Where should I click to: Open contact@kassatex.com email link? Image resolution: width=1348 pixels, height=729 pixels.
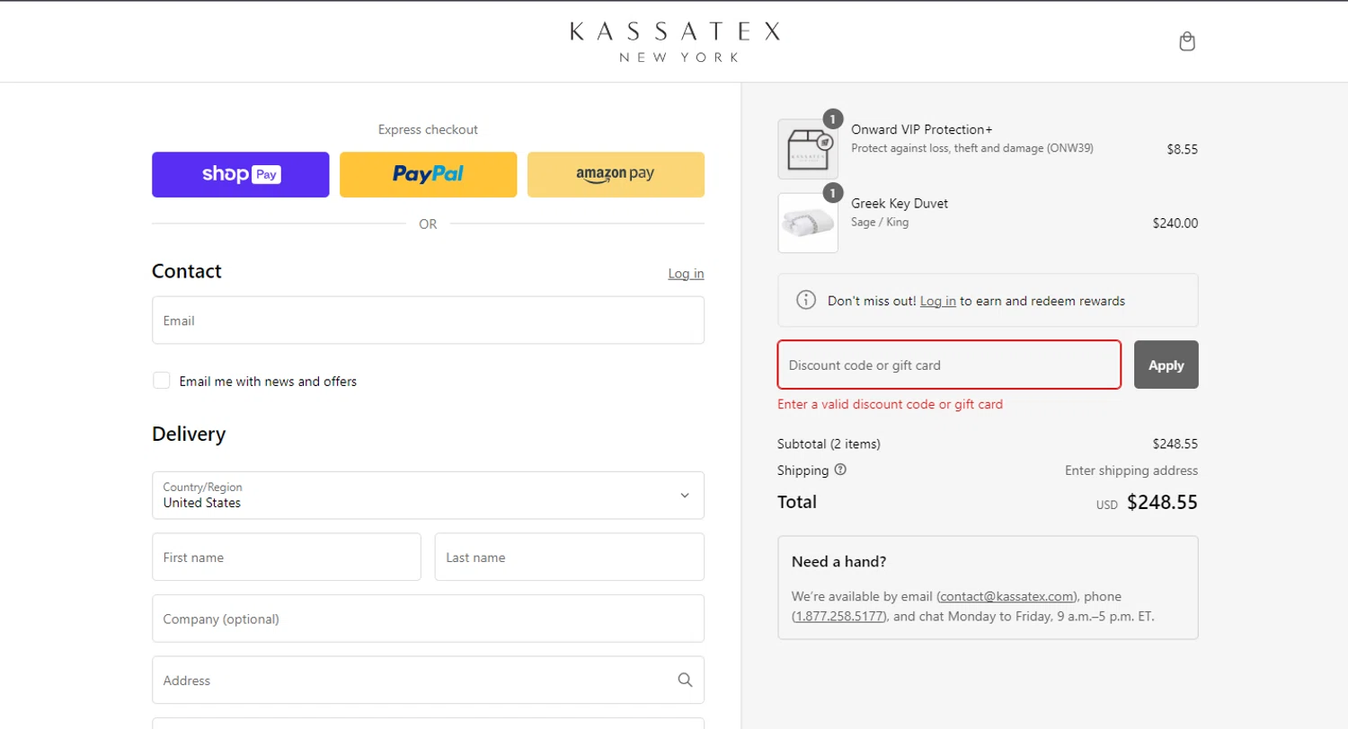tap(1007, 596)
